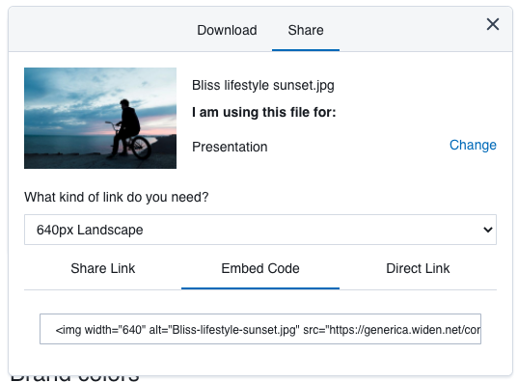Click the sunset cyclist preview thumbnail
Screen dimensions: 518x382
(x=100, y=118)
